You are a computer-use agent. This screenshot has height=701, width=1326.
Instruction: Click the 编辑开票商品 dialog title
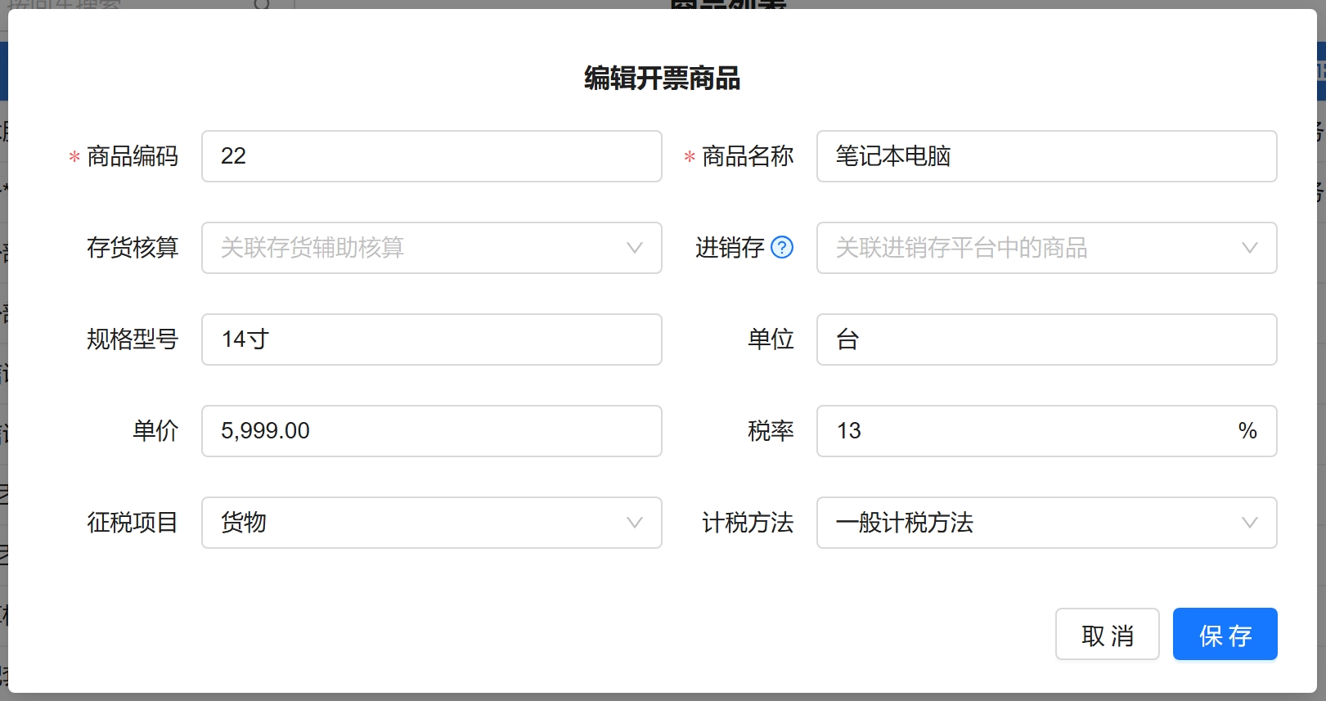tap(662, 79)
